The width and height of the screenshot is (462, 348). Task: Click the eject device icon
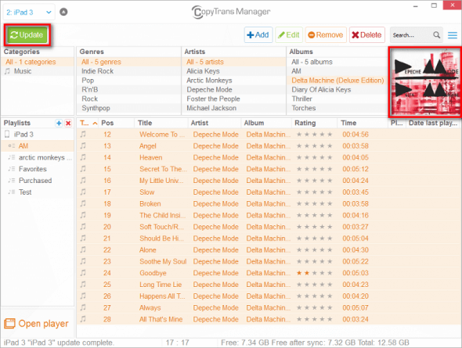coord(63,12)
